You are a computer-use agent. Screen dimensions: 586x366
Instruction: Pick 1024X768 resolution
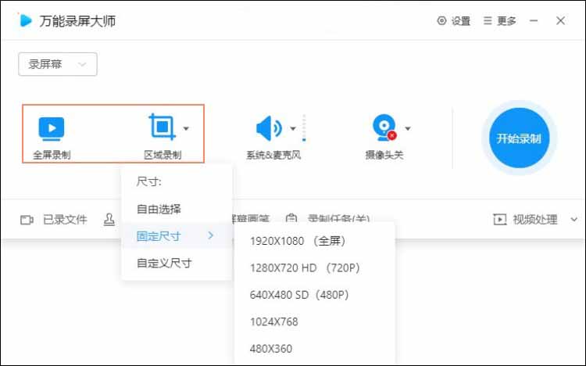tap(274, 322)
